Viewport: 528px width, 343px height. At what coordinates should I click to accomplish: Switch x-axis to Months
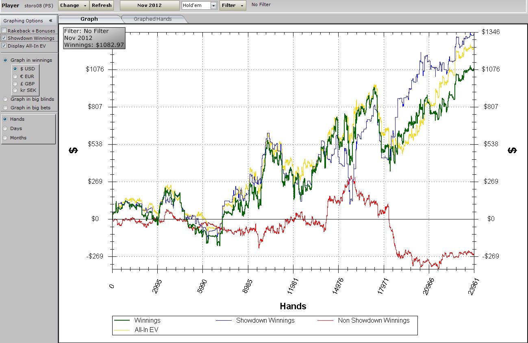(5, 138)
